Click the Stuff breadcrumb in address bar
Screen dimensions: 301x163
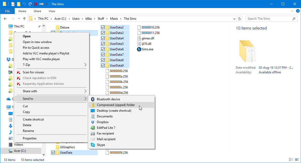(101, 19)
